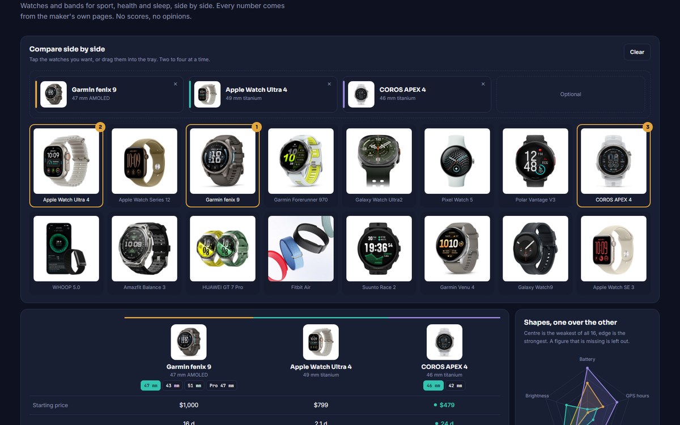Select the Galaxy Watch Ultra2 card
Viewport: 680px width, 425px height.
click(379, 166)
